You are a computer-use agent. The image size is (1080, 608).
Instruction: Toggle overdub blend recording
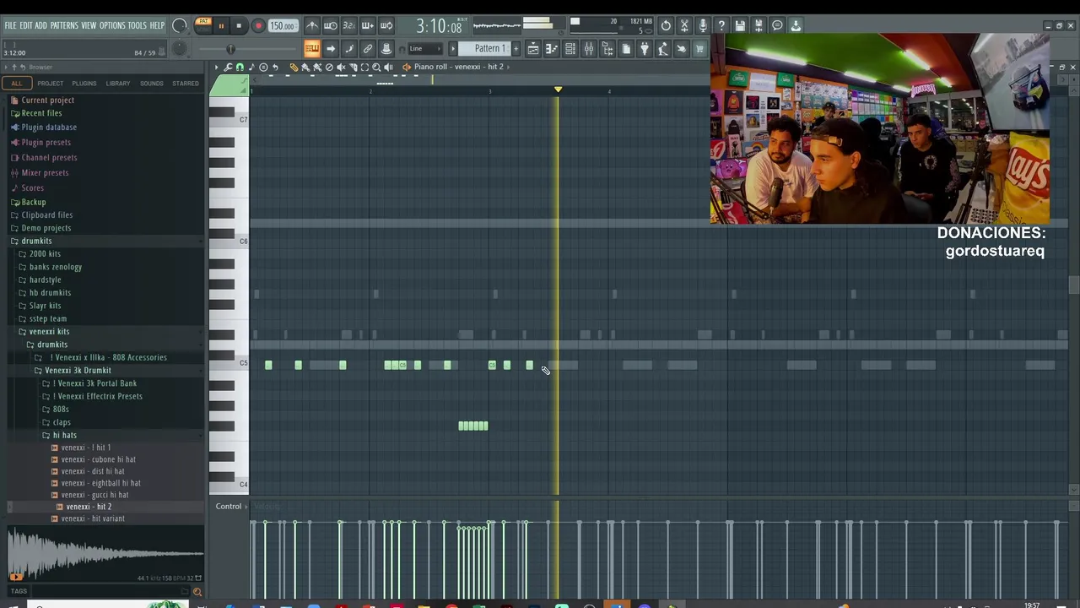(368, 26)
